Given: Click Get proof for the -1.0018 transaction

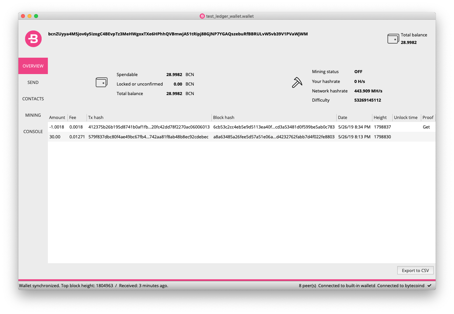Looking at the screenshot, I should click(x=426, y=127).
